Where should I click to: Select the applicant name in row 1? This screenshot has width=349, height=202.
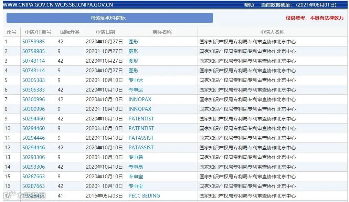coord(247,42)
